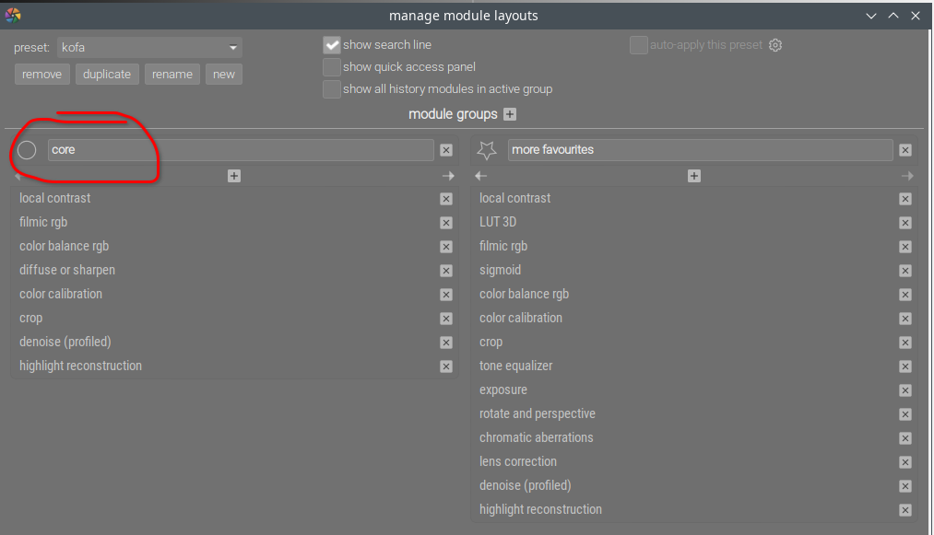The image size is (934, 535).
Task: Click the duplicate preset button
Action: [x=107, y=75]
